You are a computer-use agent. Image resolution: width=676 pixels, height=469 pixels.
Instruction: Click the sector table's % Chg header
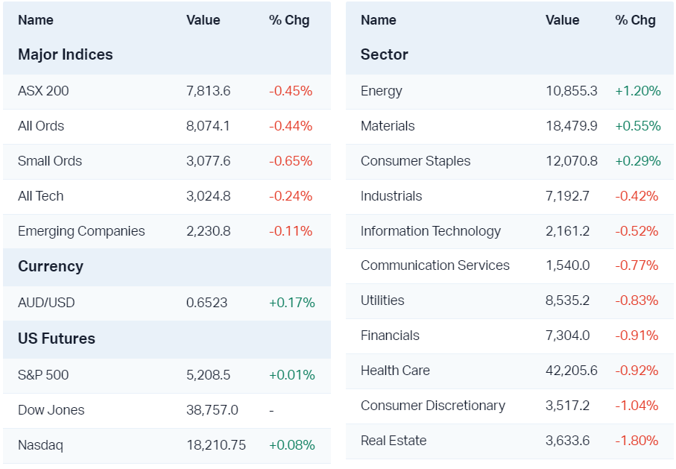(636, 20)
